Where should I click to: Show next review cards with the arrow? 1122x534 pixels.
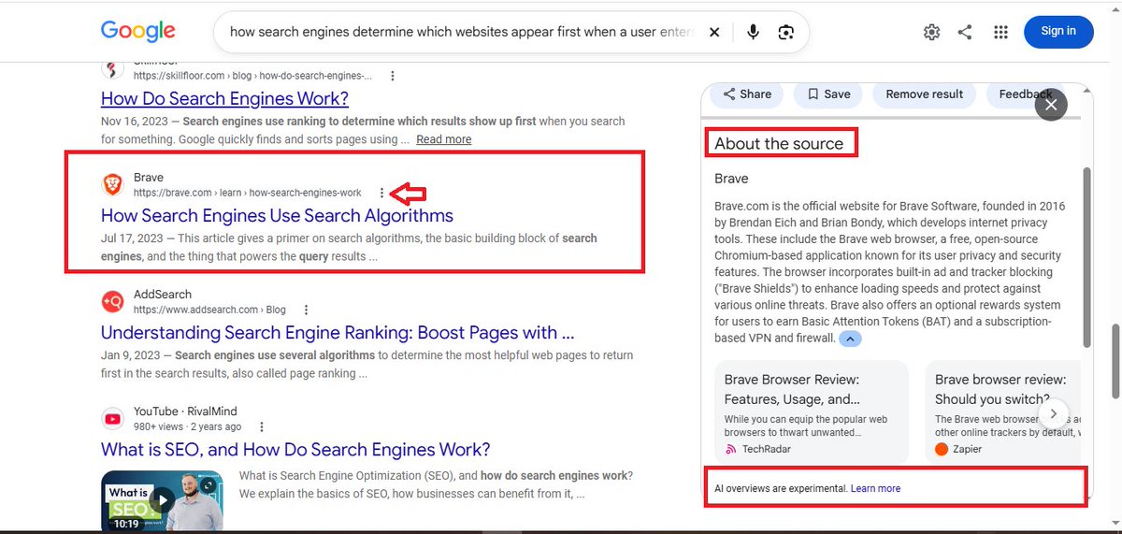click(x=1054, y=412)
